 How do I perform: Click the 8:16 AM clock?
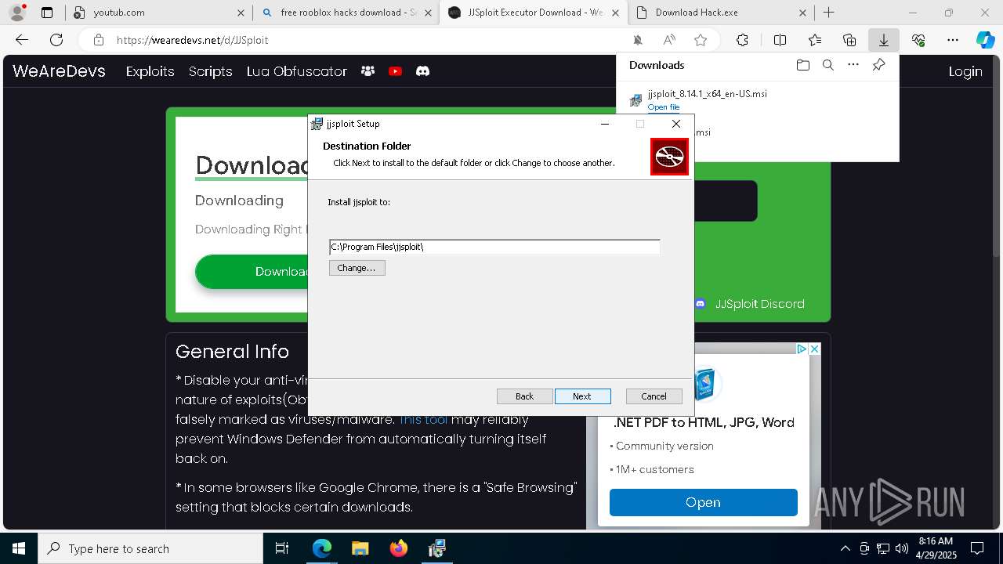click(x=936, y=541)
